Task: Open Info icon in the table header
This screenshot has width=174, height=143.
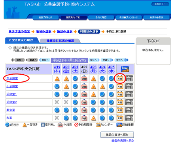Action: pos(125,69)
